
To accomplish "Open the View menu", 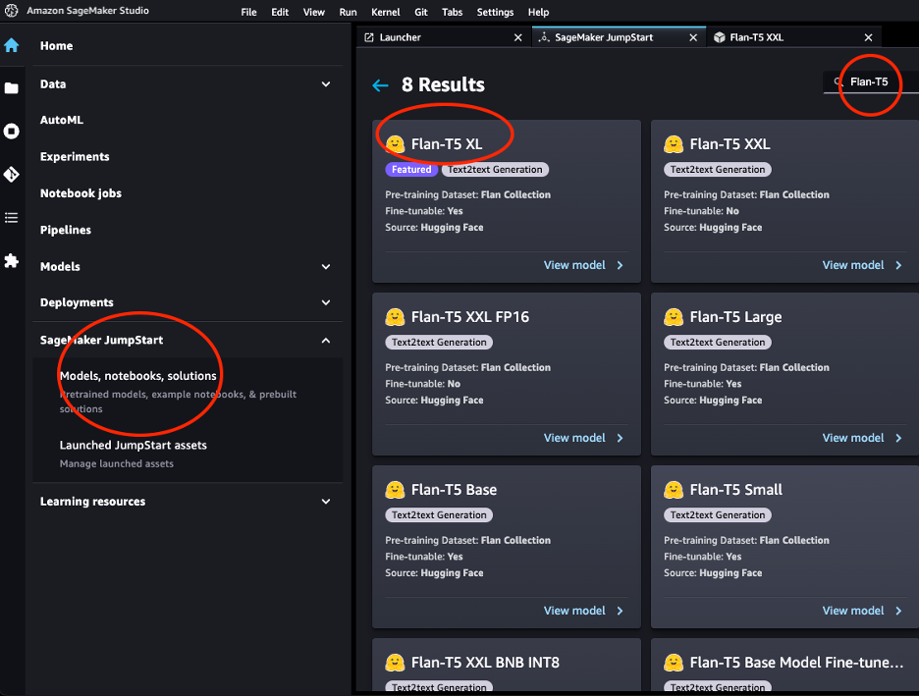I will pyautogui.click(x=313, y=12).
